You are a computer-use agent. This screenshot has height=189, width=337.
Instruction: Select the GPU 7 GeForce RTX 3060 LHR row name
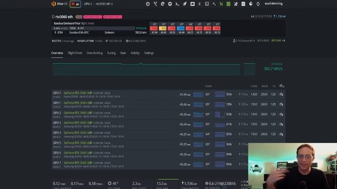click(x=78, y=163)
